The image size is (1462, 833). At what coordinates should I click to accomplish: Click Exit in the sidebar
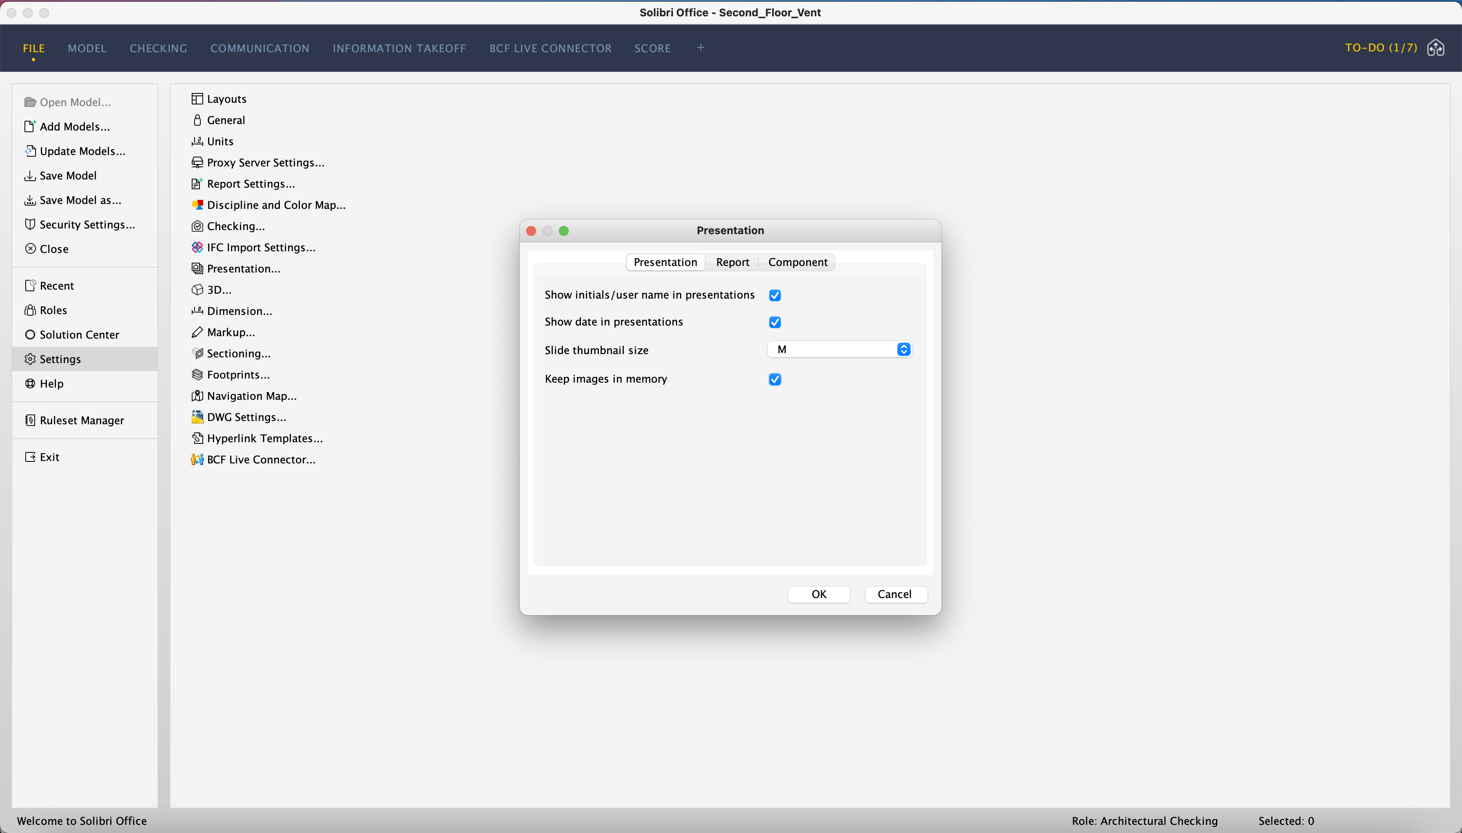(x=49, y=456)
